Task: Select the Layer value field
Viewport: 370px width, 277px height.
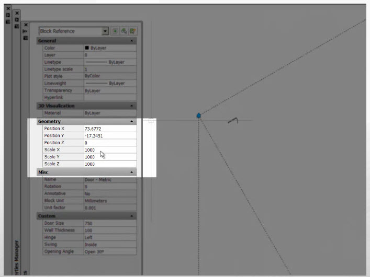Action: click(110, 55)
